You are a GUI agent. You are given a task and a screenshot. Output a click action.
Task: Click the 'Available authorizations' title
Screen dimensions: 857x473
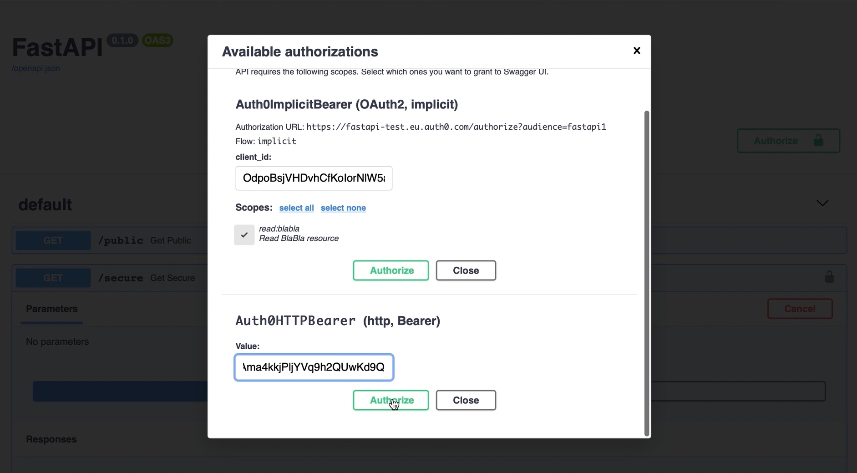tap(300, 51)
